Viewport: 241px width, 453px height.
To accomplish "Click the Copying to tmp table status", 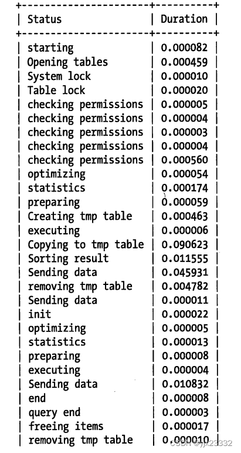I will coord(86,244).
